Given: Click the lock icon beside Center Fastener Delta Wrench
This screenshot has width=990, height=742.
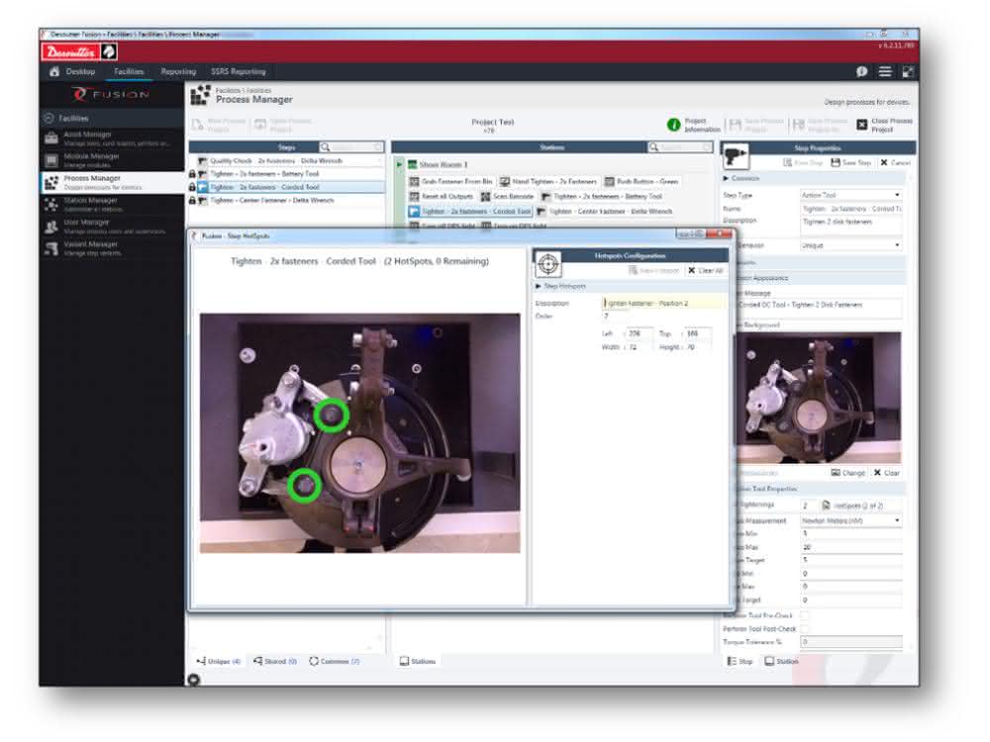Looking at the screenshot, I should [x=192, y=201].
